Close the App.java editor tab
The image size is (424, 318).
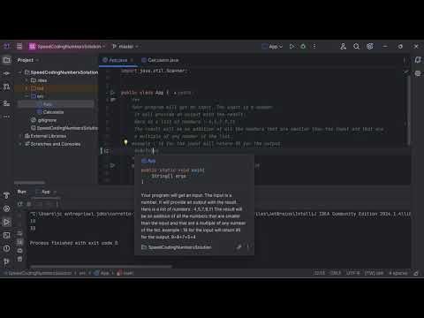click(x=132, y=60)
